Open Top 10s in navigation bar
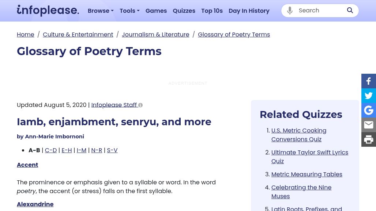The height and width of the screenshot is (211, 376). pos(212,11)
